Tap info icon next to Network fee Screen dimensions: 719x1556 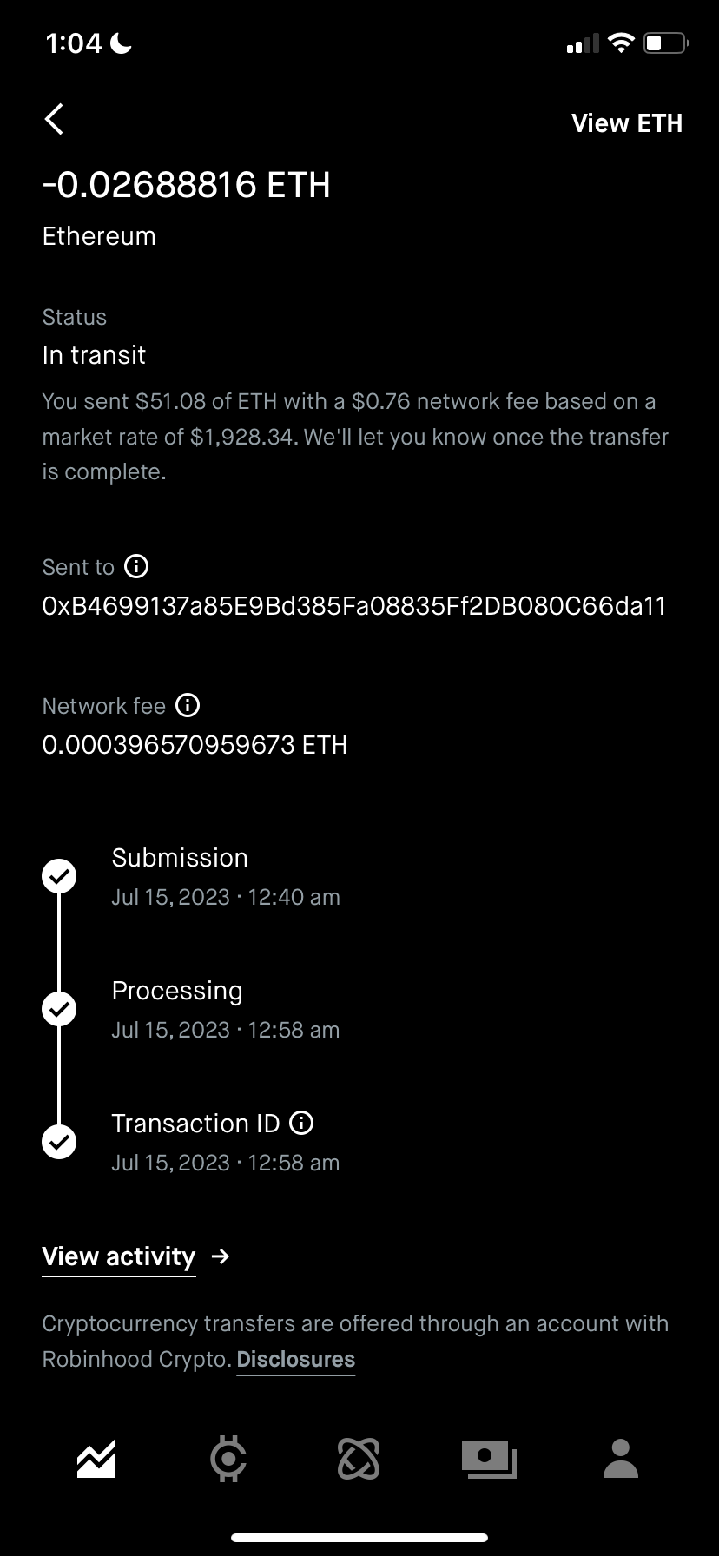(x=188, y=705)
